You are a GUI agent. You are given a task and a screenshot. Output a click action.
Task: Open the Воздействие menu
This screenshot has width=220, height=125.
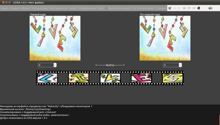click(40, 8)
